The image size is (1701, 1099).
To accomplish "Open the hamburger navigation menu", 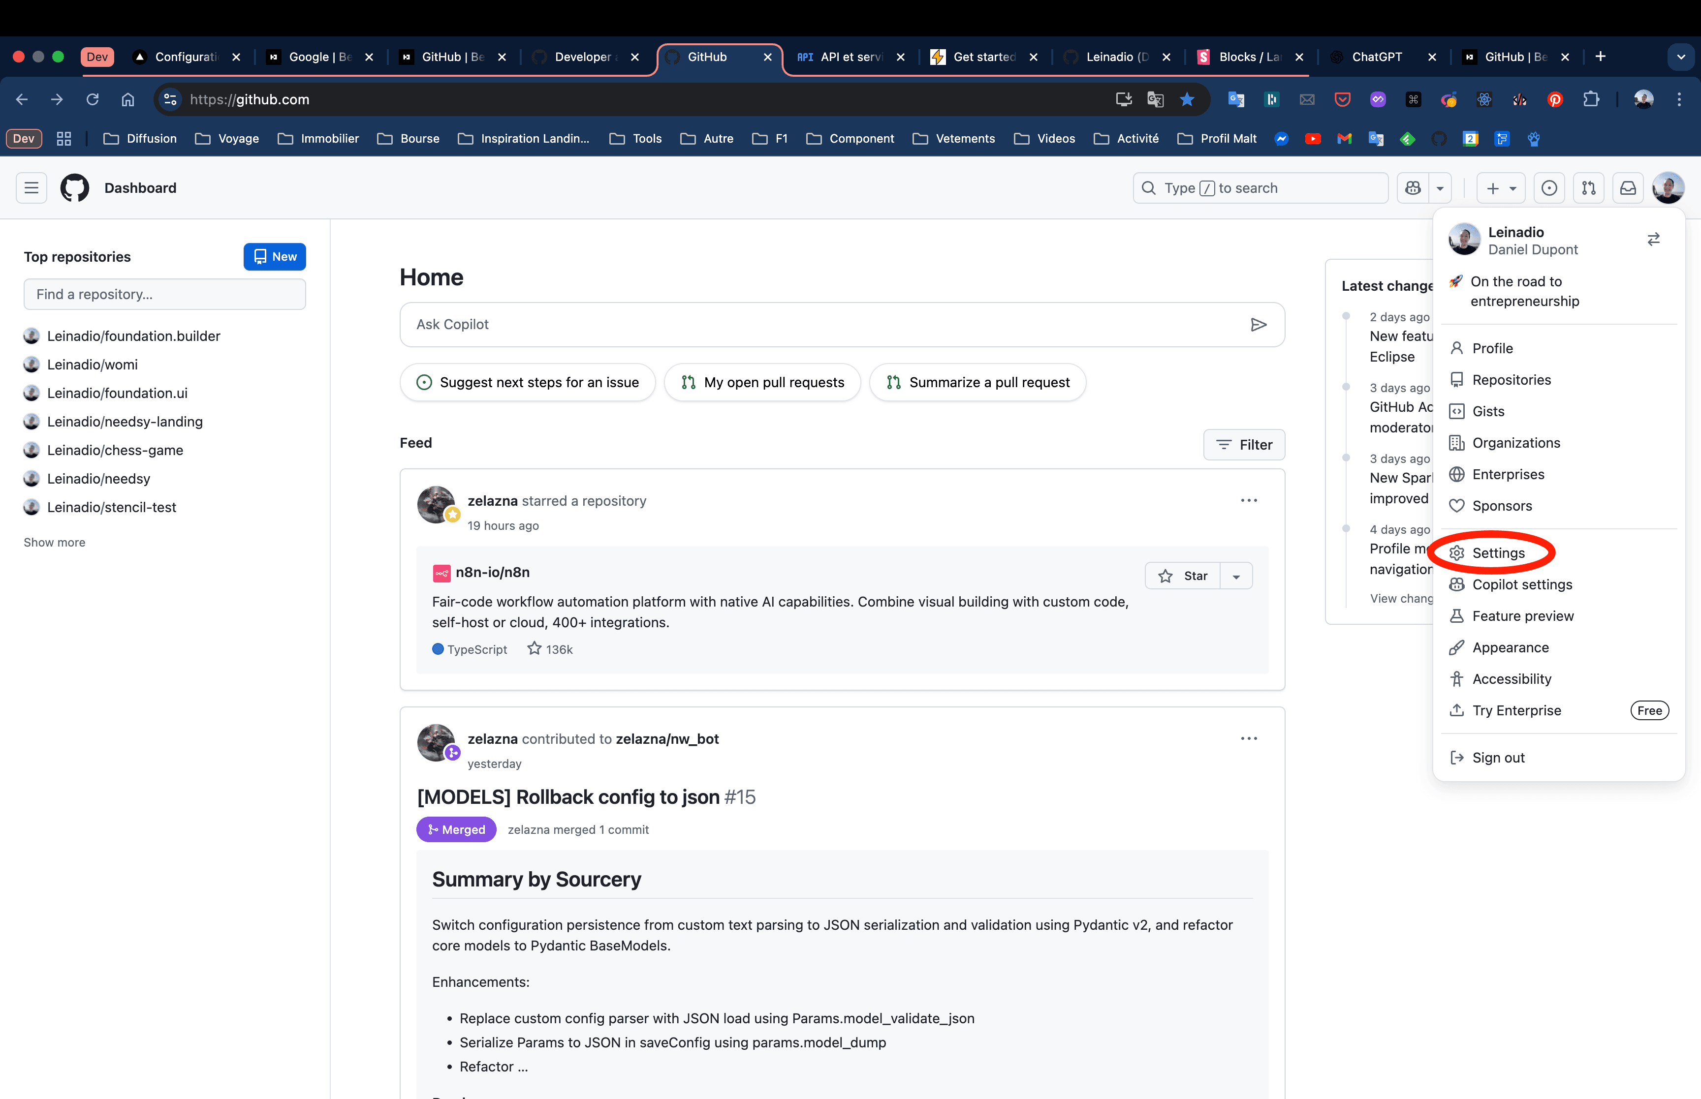I will point(31,188).
